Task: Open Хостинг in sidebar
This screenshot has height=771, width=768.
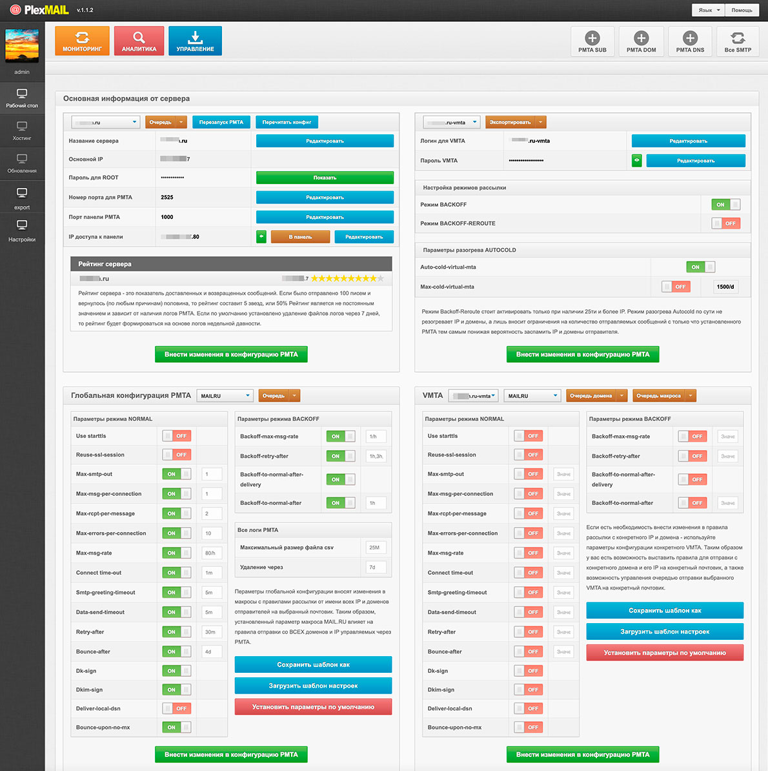Action: pyautogui.click(x=22, y=131)
